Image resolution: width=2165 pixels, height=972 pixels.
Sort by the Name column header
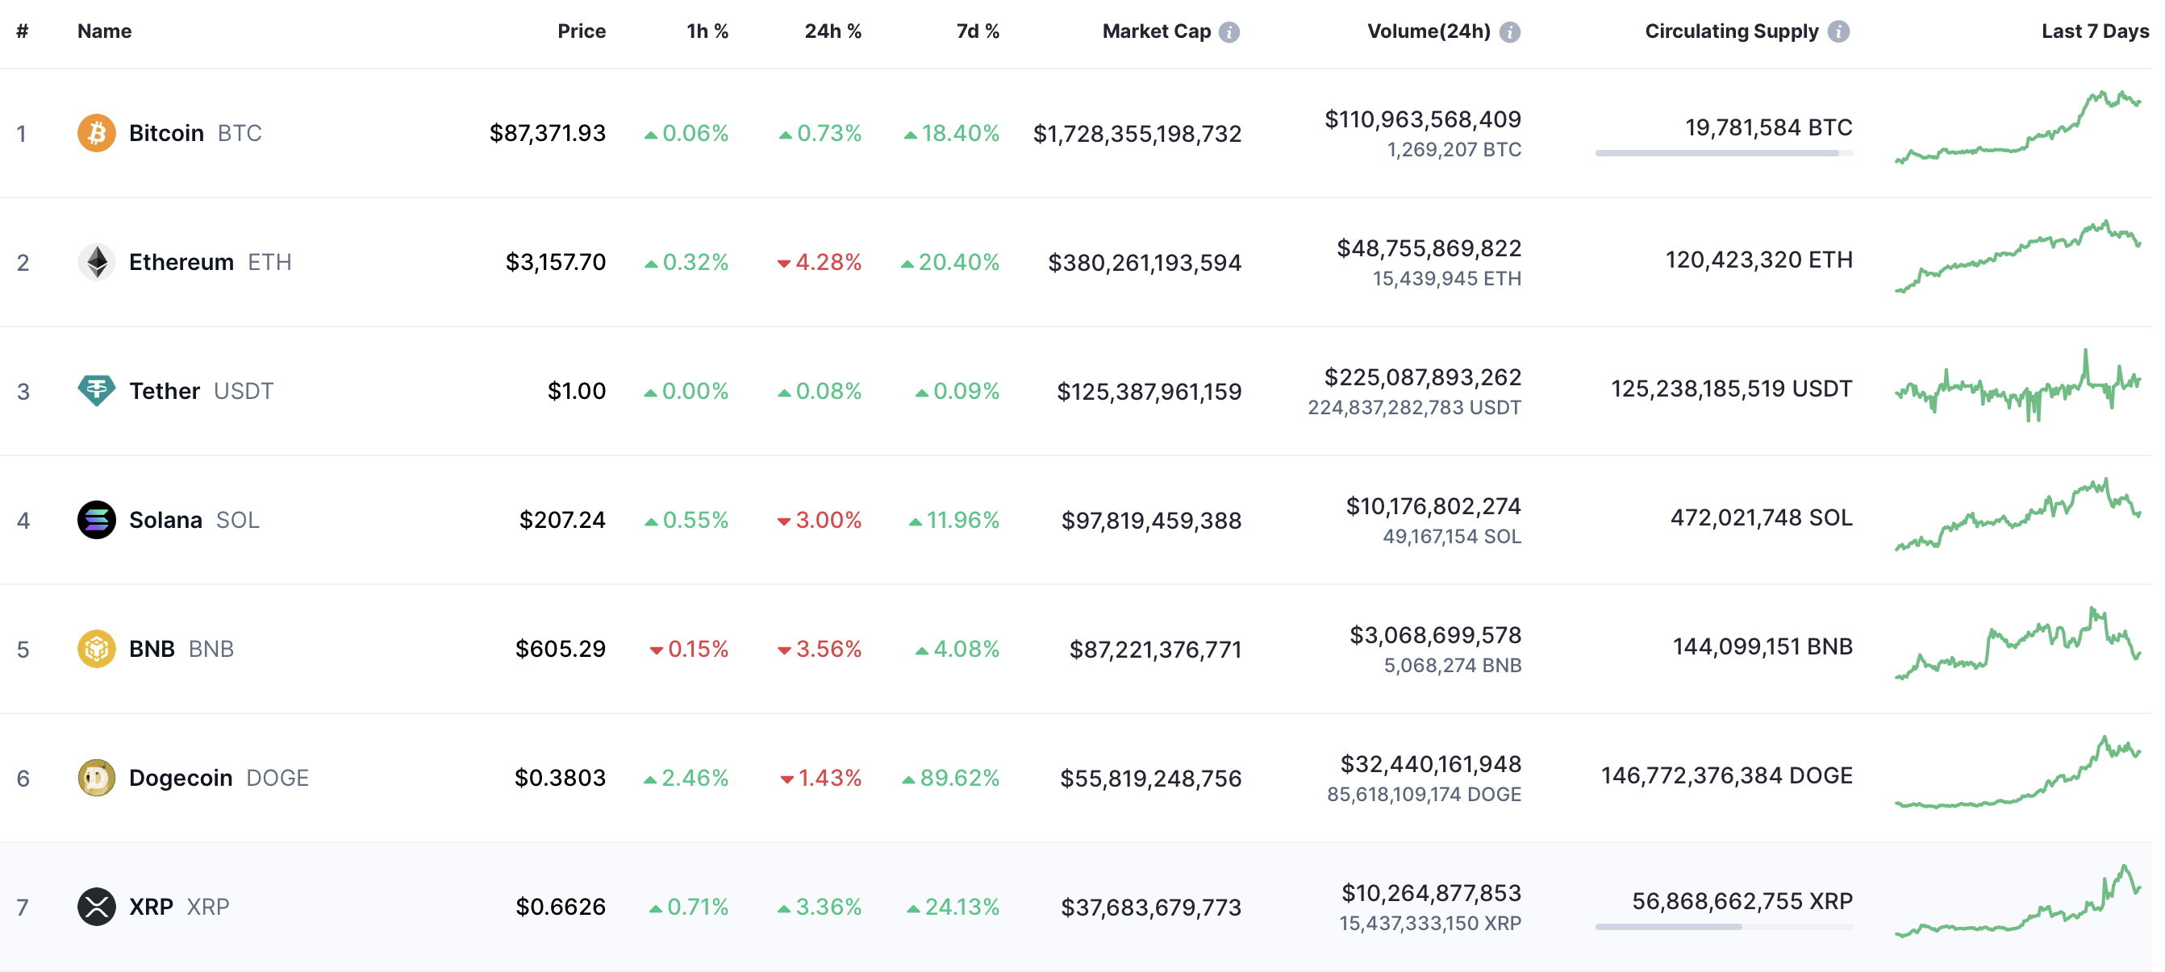[x=104, y=31]
